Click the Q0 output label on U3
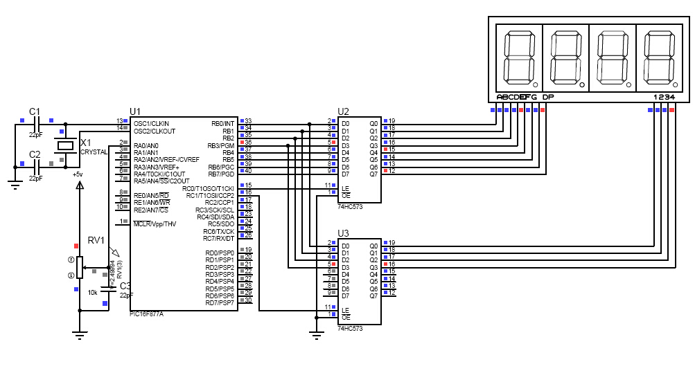This screenshot has height=382, width=695. pyautogui.click(x=373, y=246)
